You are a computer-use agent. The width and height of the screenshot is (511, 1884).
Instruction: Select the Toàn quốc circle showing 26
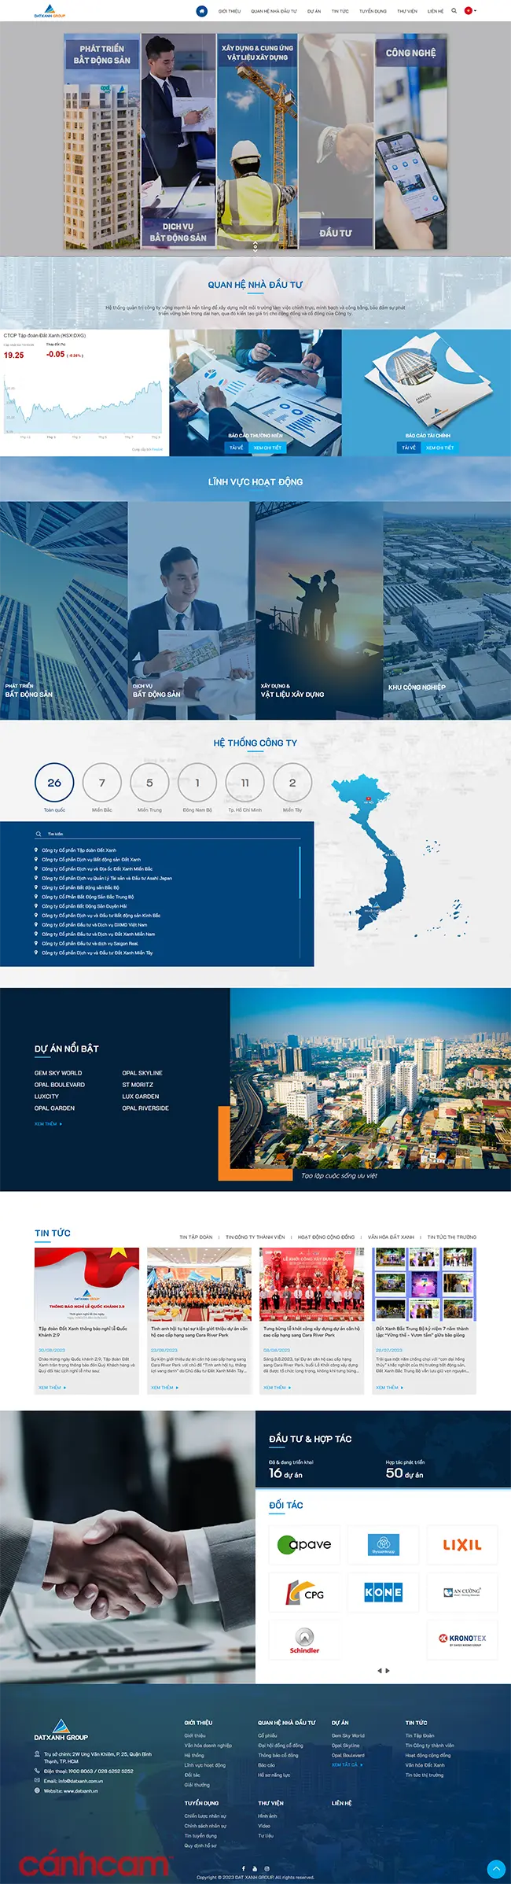tap(54, 783)
